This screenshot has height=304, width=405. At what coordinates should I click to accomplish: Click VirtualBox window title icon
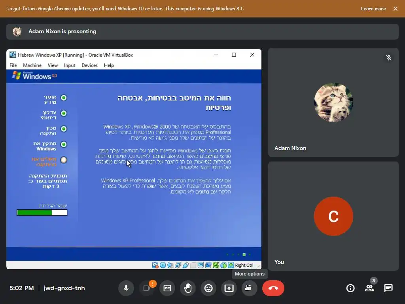pos(13,55)
